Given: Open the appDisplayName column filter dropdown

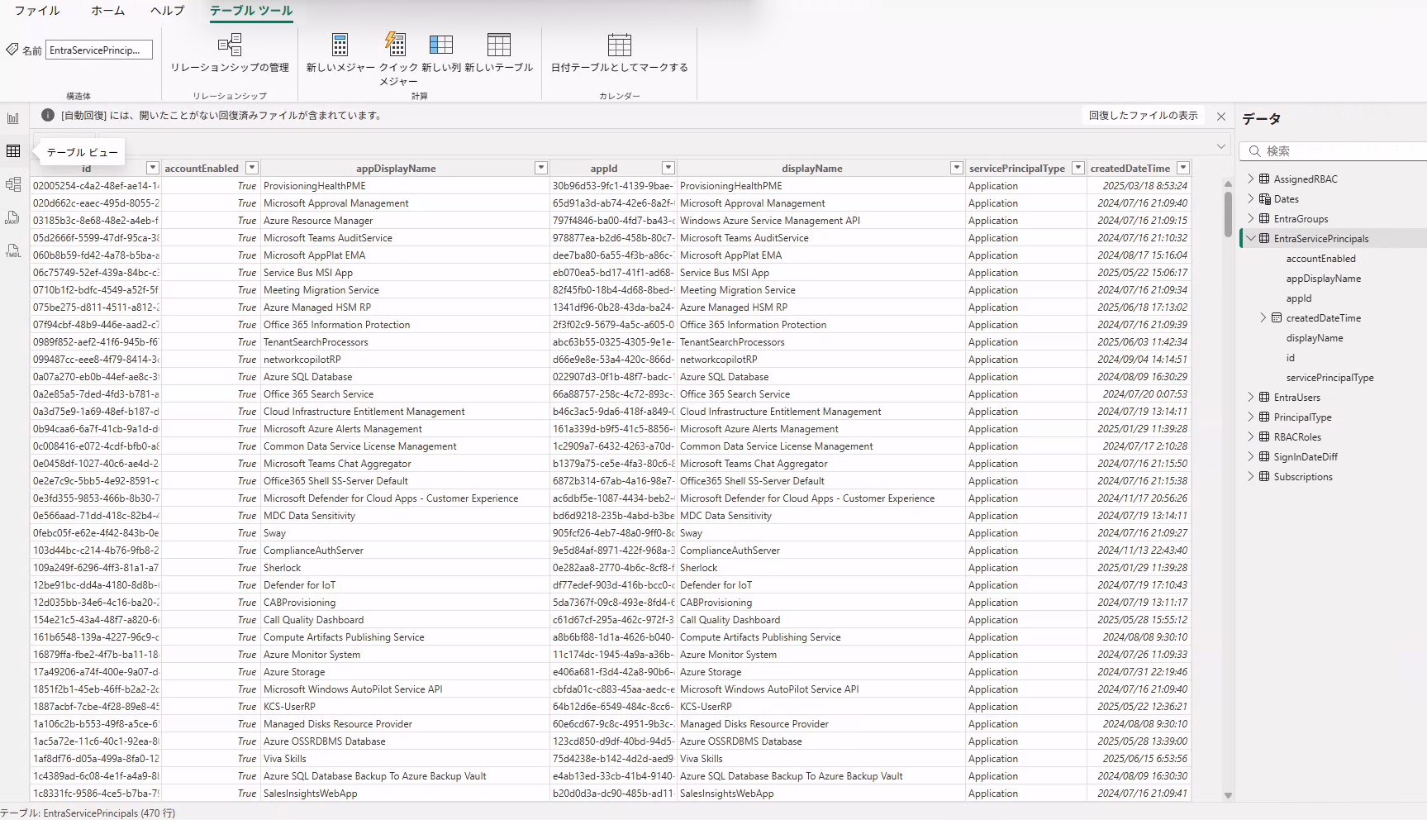Looking at the screenshot, I should (541, 167).
